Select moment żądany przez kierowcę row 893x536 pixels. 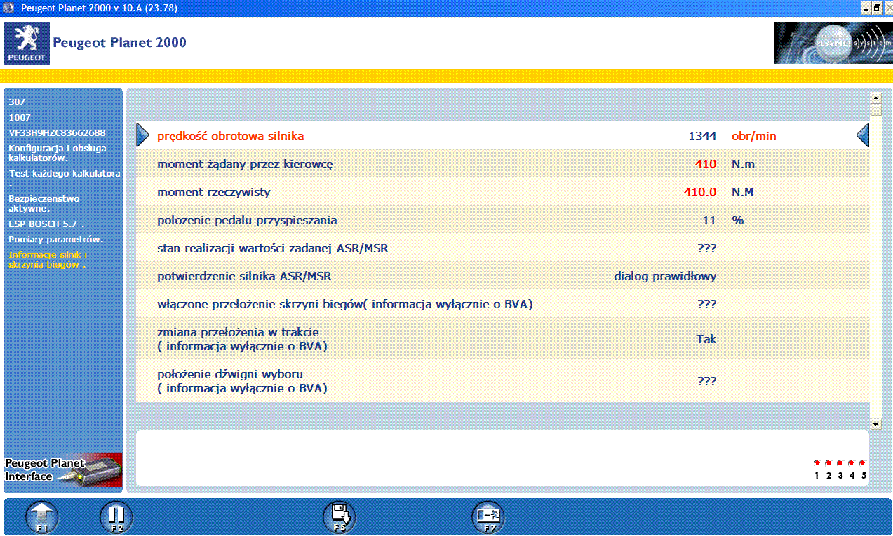click(x=502, y=164)
